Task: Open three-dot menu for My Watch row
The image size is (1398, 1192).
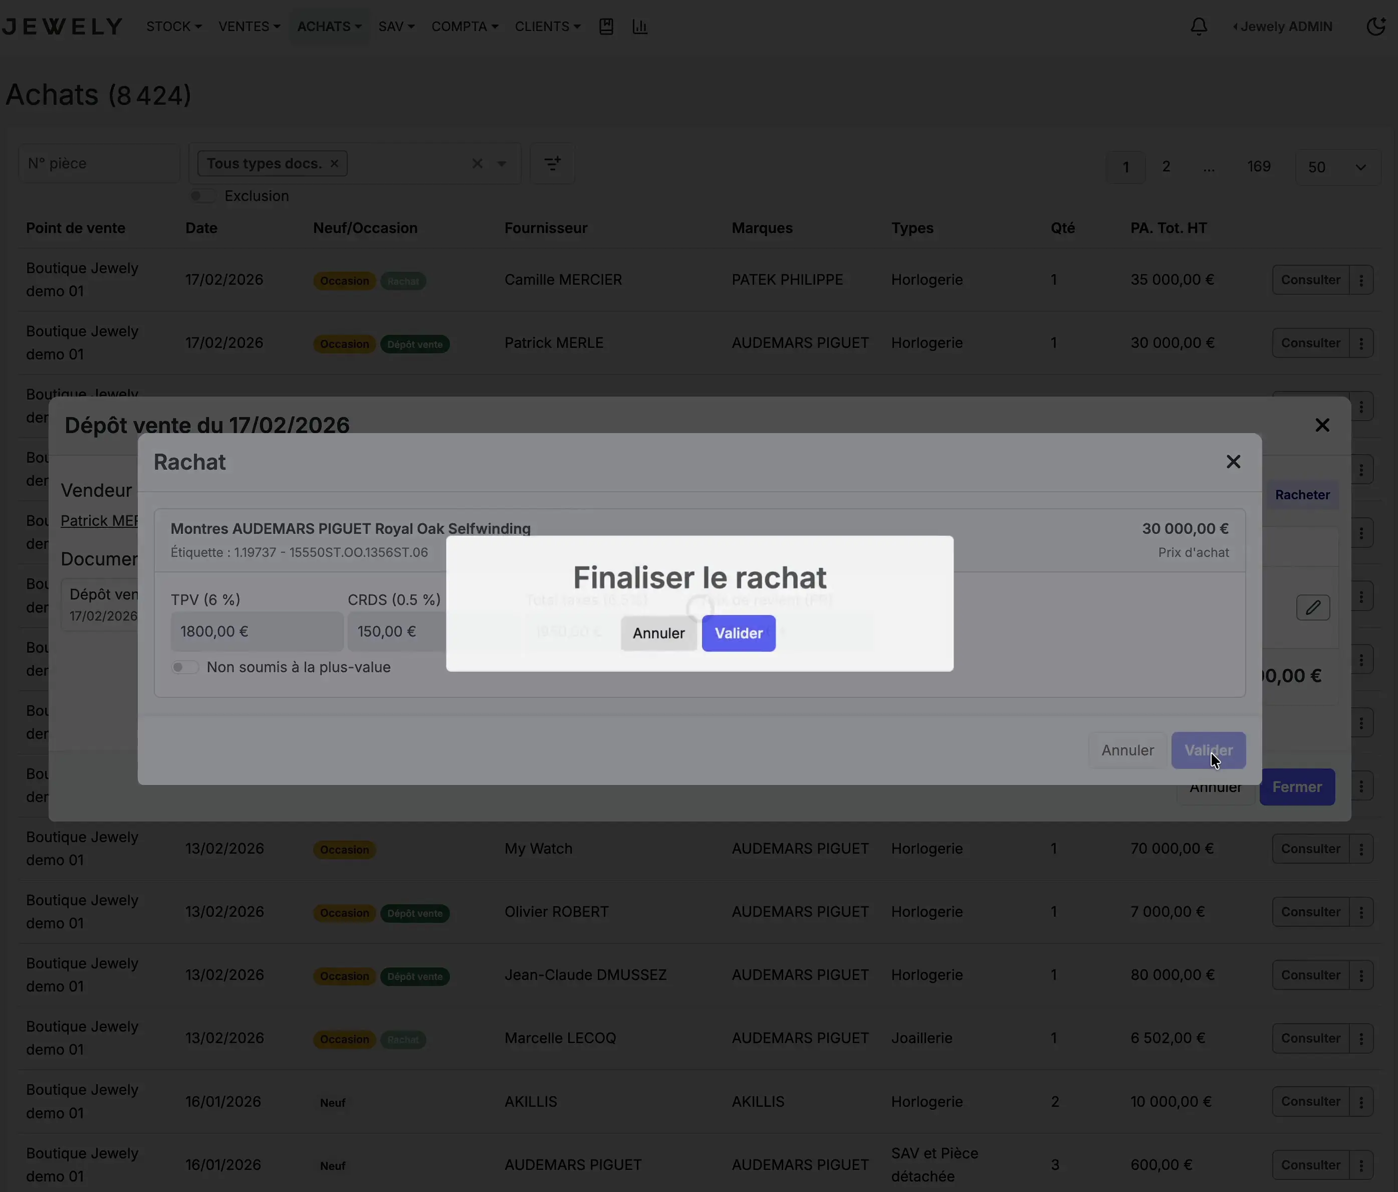Action: 1361,849
